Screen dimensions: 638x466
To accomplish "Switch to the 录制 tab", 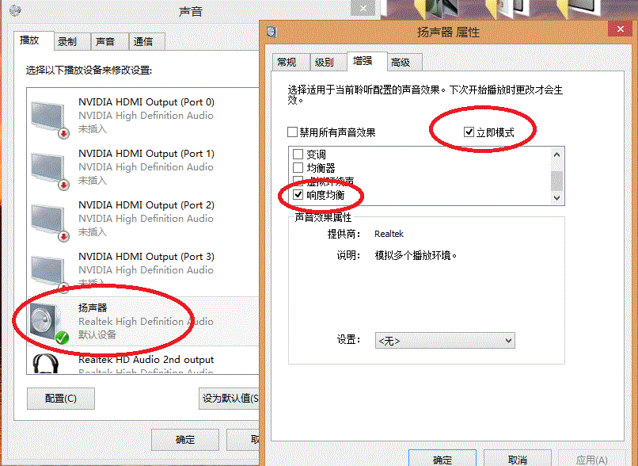I will (x=67, y=41).
